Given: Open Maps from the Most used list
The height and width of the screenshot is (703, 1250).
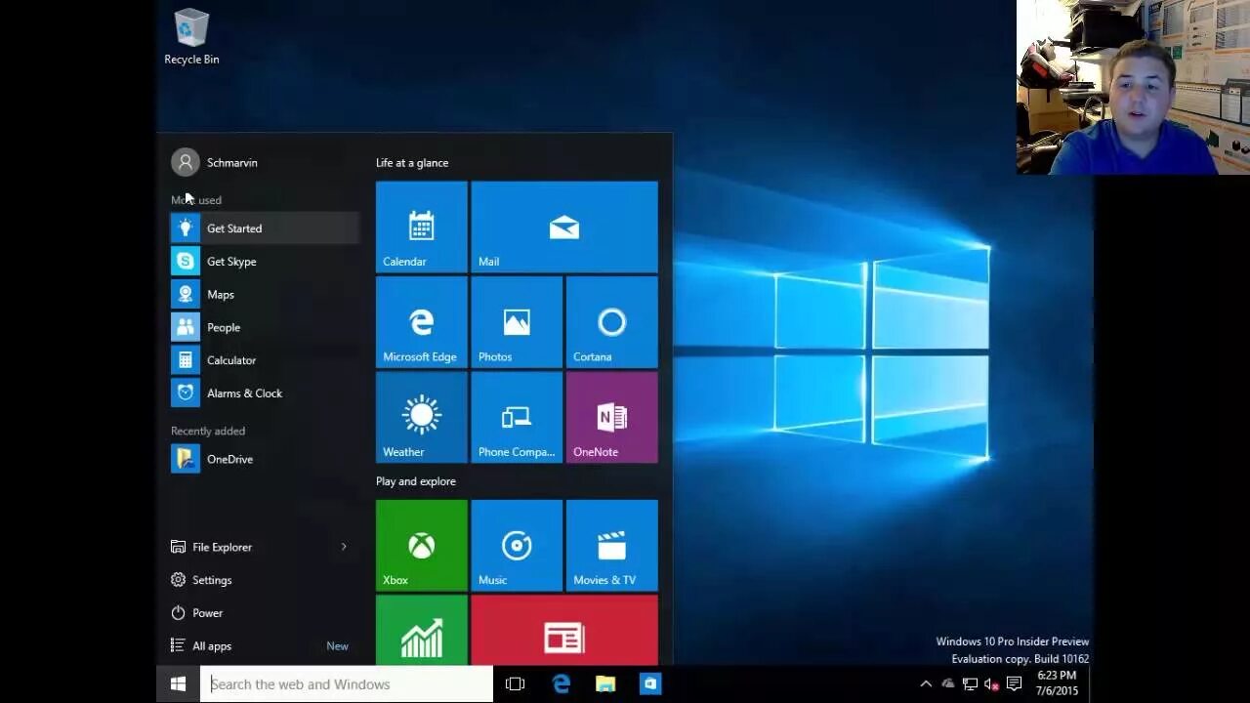Looking at the screenshot, I should click(264, 295).
